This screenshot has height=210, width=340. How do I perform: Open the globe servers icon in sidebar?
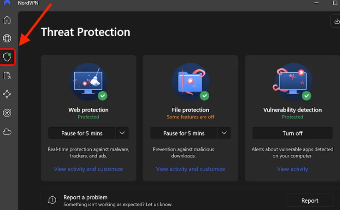[x=7, y=39]
